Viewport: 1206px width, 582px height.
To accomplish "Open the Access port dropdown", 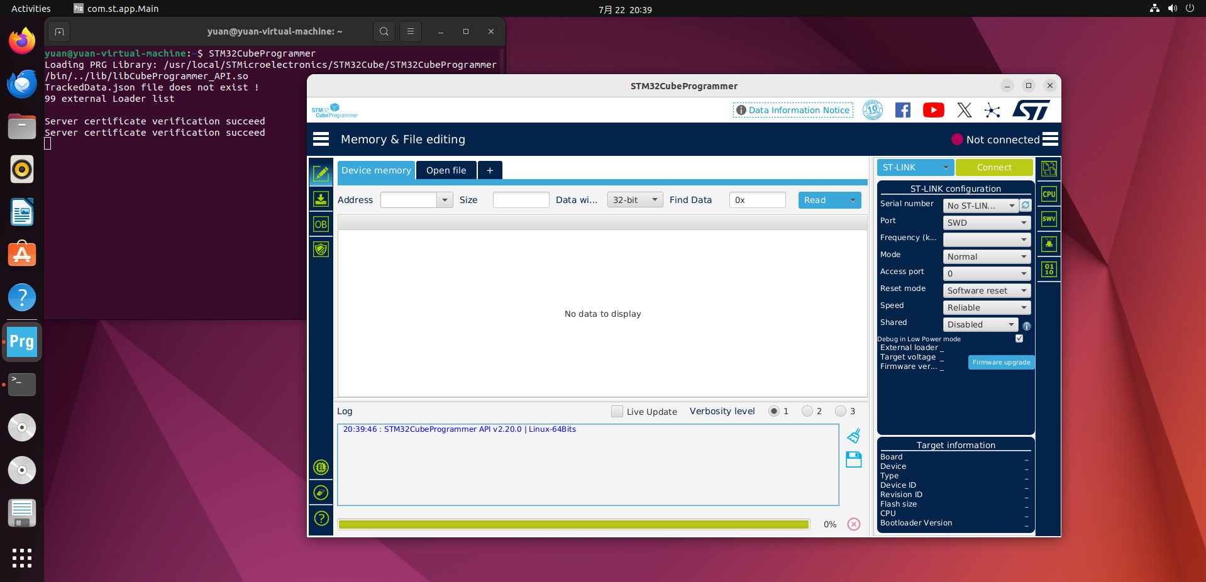I will tap(987, 273).
